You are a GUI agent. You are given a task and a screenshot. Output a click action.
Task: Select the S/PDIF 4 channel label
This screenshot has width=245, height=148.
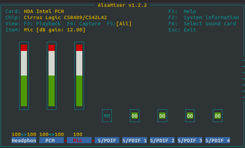click(218, 140)
